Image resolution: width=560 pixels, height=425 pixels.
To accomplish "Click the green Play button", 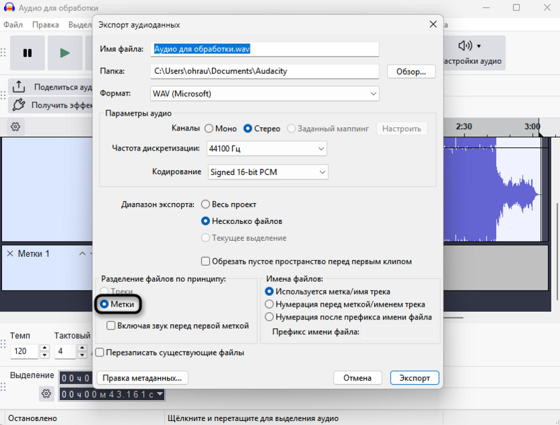I will [x=65, y=53].
